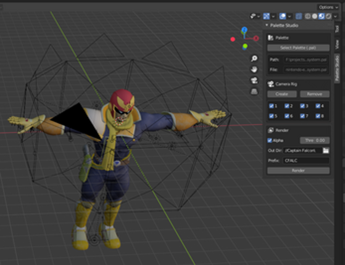Switch to solid viewport shading
This screenshot has height=265, width=345.
click(315, 16)
